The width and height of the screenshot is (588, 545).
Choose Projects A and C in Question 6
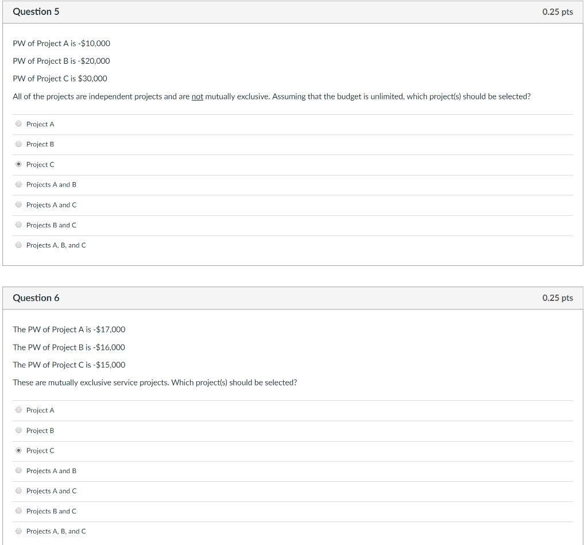click(18, 491)
